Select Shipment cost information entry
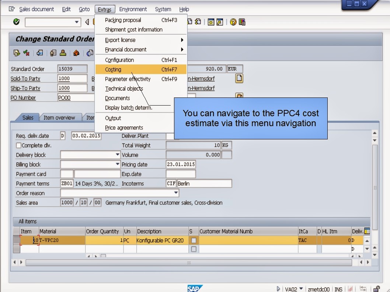 (x=141, y=29)
